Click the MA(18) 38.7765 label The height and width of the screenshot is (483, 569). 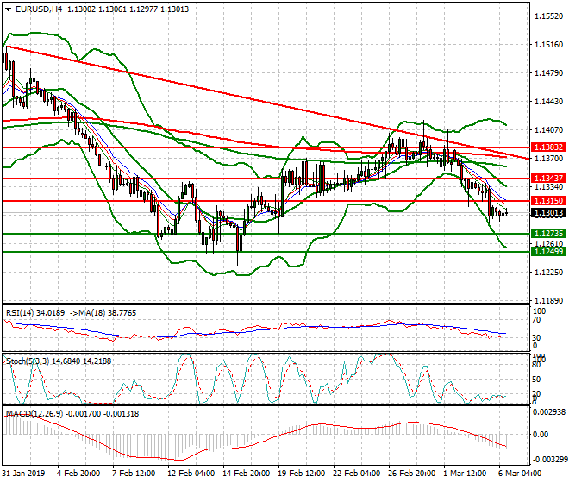108,313
